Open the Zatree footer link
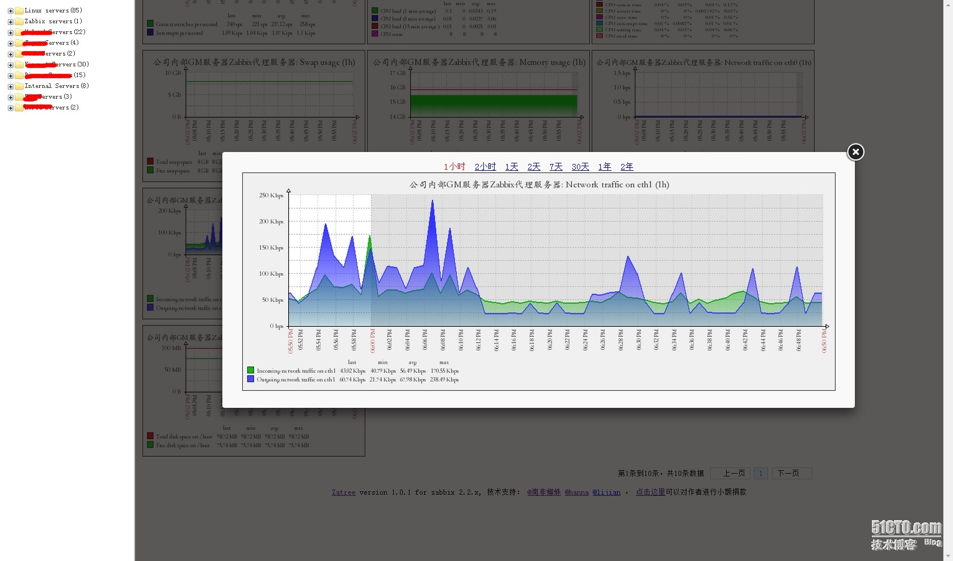Viewport: 953px width, 561px height. (x=344, y=492)
